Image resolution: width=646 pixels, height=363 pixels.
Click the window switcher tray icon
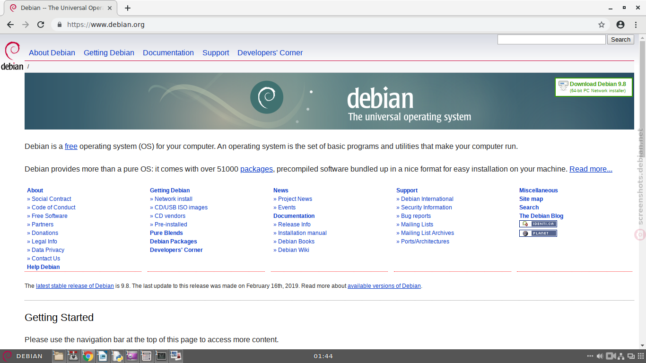click(630, 356)
